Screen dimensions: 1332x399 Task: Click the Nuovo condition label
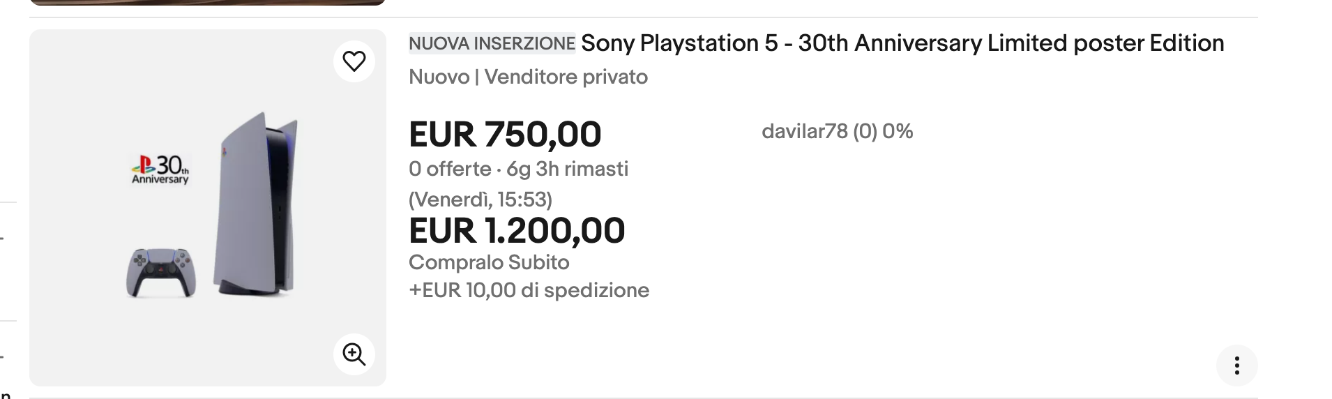(439, 77)
